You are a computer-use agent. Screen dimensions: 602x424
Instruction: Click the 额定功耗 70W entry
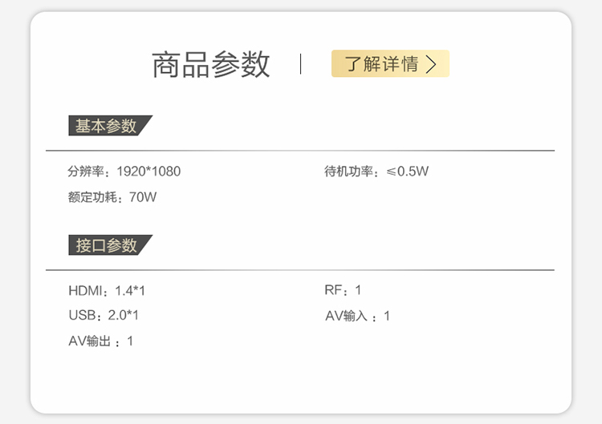[x=112, y=197]
